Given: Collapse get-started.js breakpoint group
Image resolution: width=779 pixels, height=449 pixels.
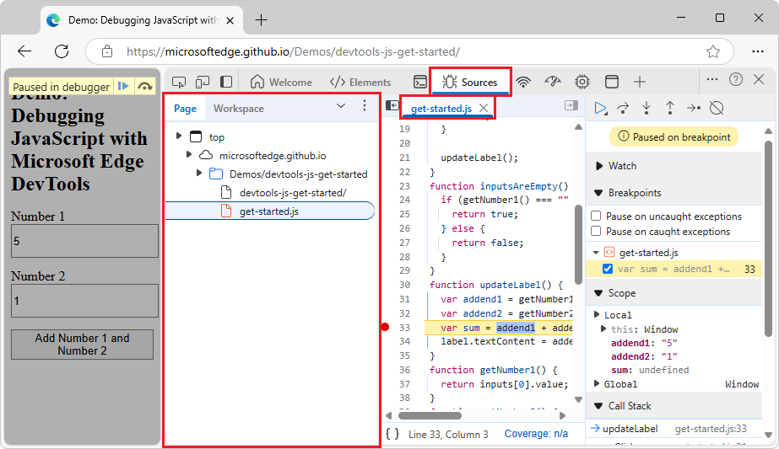Looking at the screenshot, I should 596,253.
